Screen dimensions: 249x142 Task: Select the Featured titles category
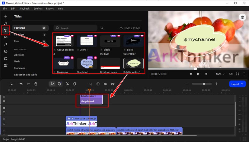pos(30,28)
